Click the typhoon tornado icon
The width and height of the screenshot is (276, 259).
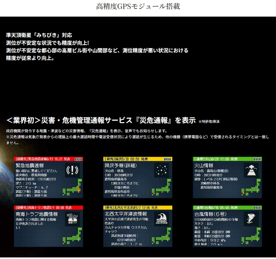251,219
